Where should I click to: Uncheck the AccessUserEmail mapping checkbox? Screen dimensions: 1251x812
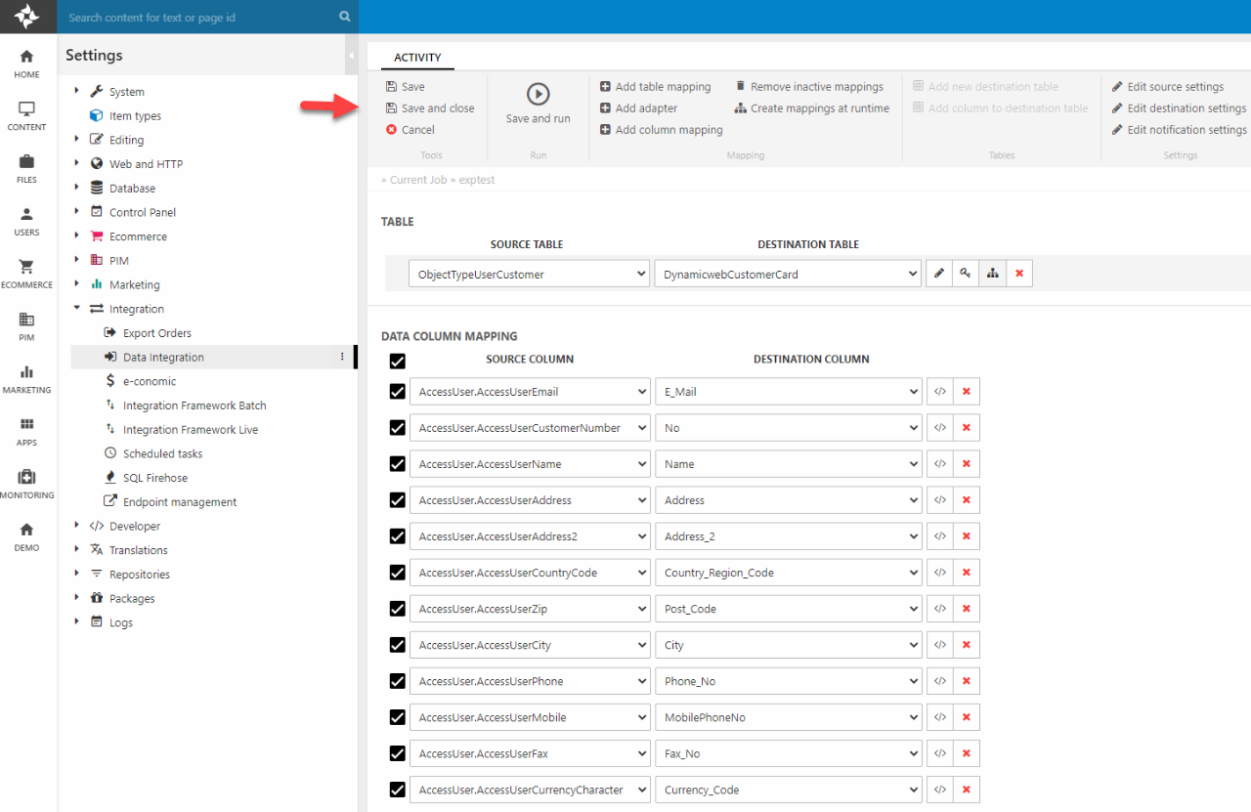pos(397,392)
